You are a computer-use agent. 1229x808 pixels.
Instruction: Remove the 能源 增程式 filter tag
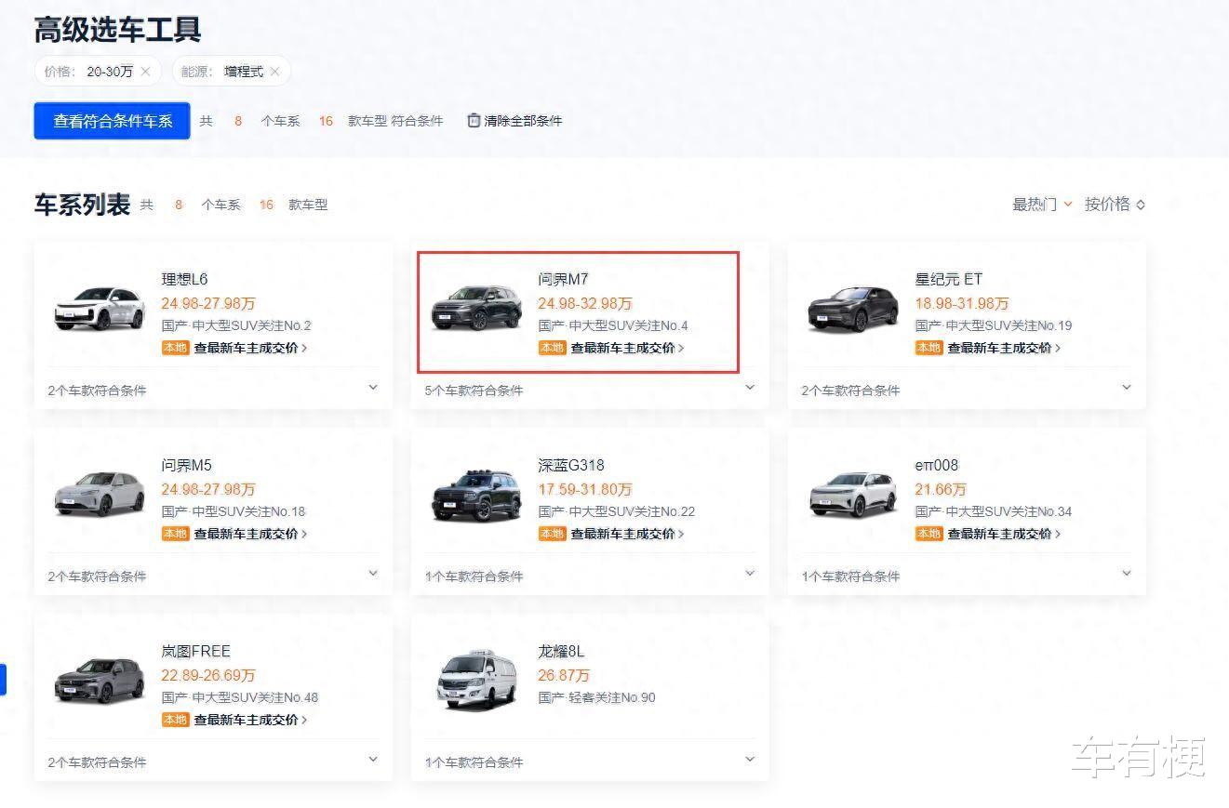pos(274,72)
